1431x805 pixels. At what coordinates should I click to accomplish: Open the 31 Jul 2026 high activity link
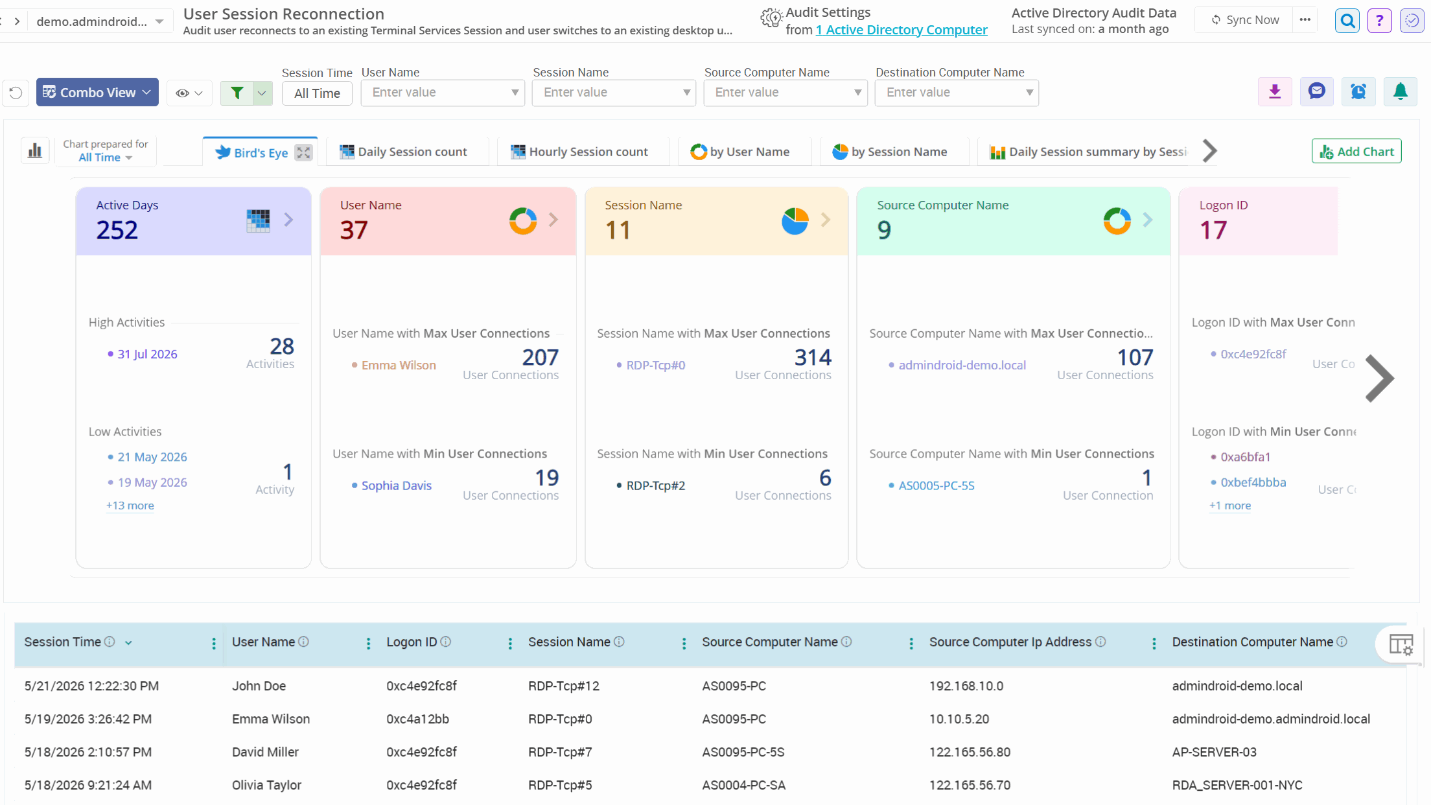click(x=147, y=354)
